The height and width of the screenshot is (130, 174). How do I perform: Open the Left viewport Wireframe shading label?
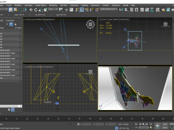(48, 67)
